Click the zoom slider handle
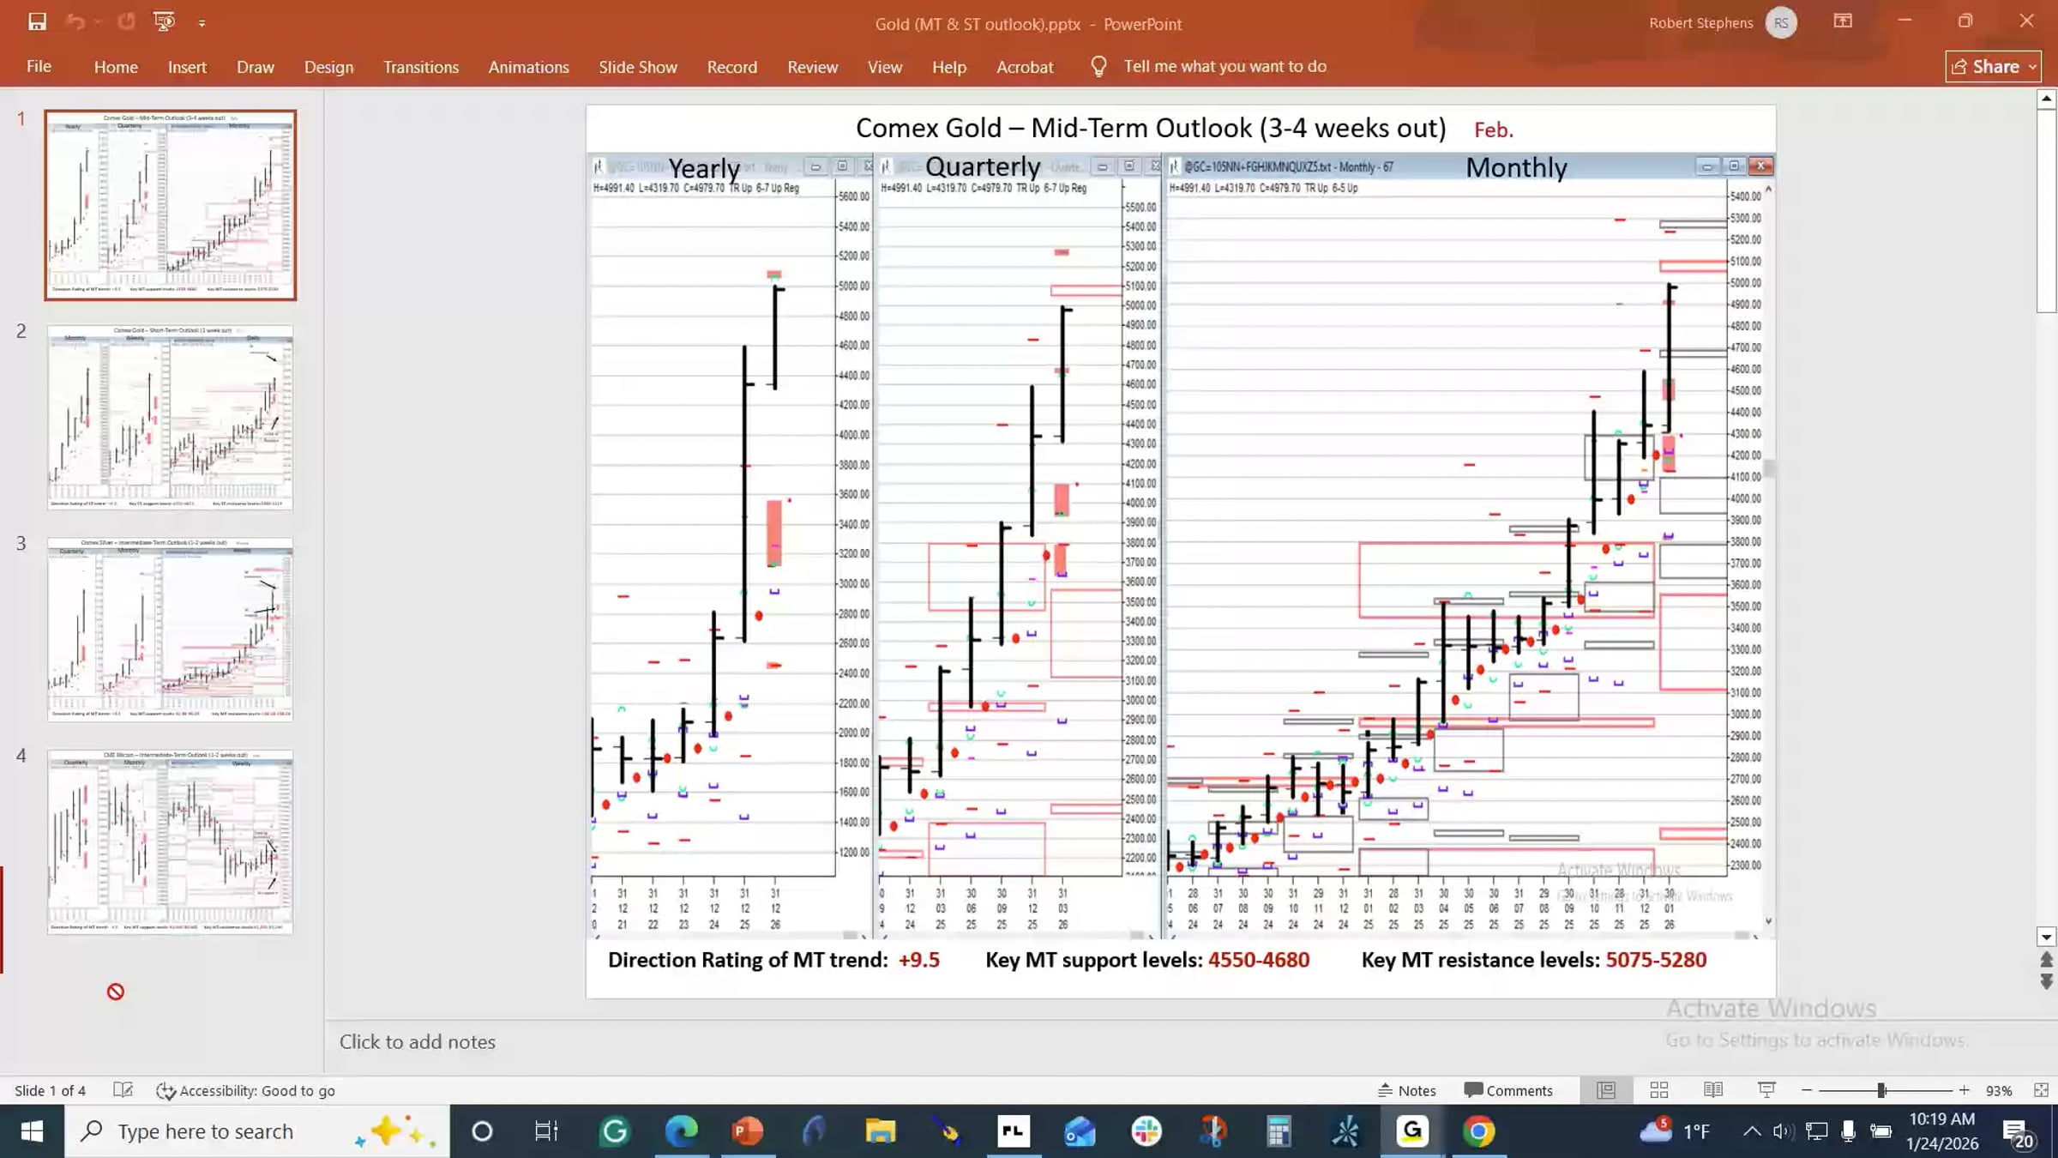Viewport: 2058px width, 1158px height. (1881, 1090)
